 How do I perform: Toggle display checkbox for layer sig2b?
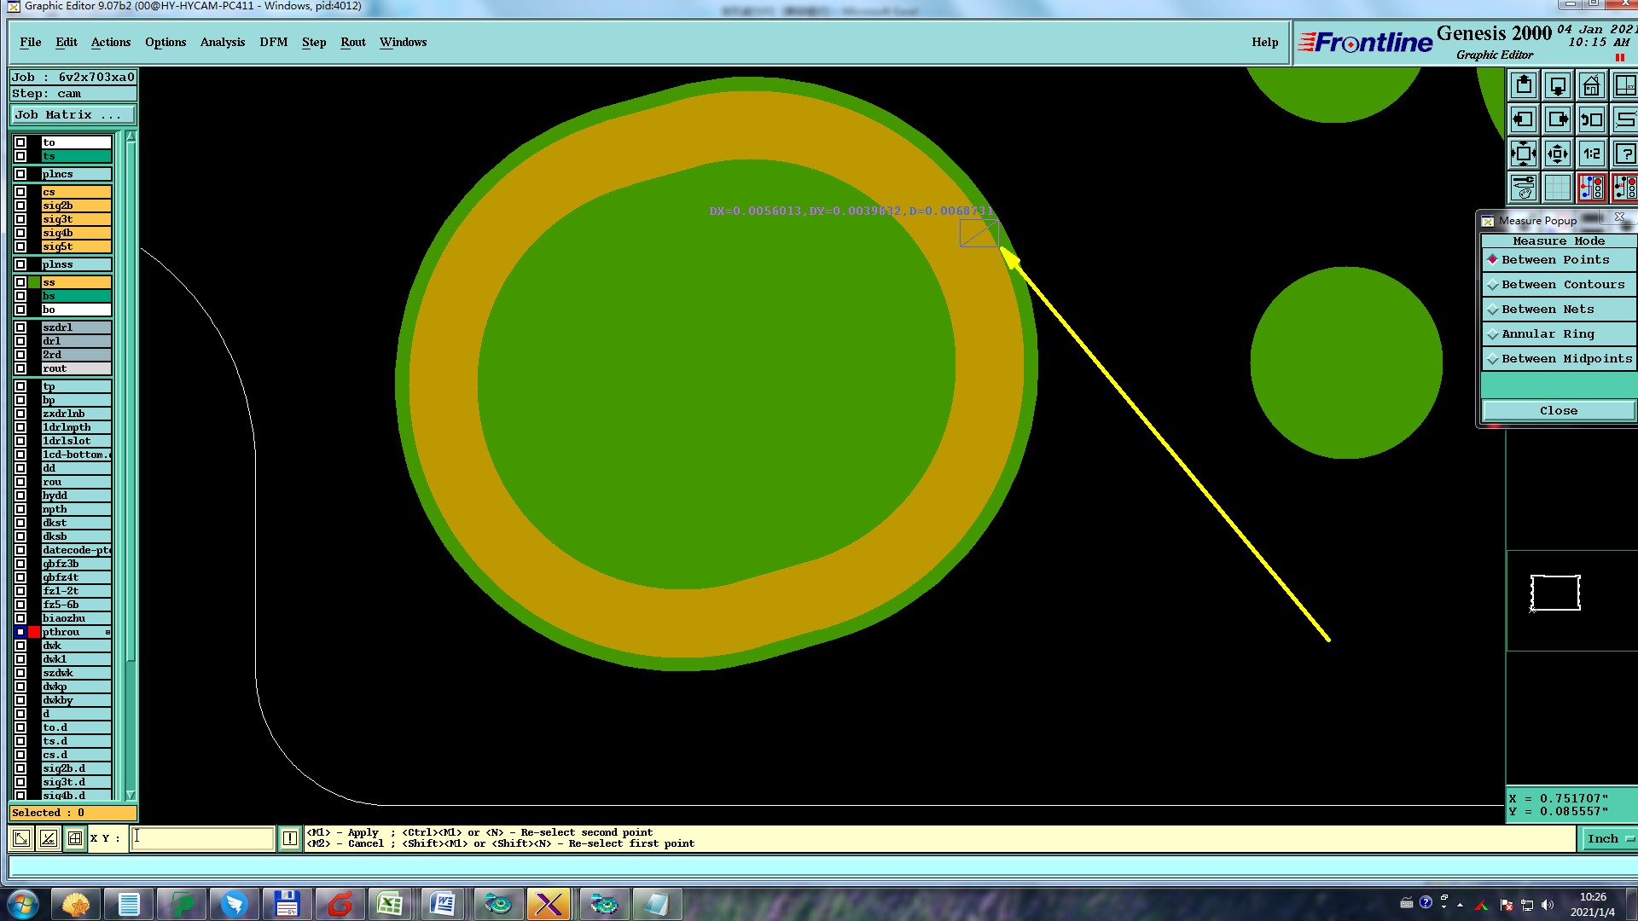[20, 206]
